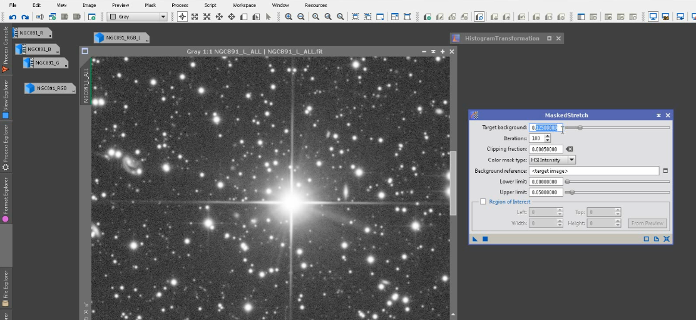Viewport: 696px width, 320px height.
Task: Reset MaskedStretch using the reset icon
Action: tap(667, 239)
